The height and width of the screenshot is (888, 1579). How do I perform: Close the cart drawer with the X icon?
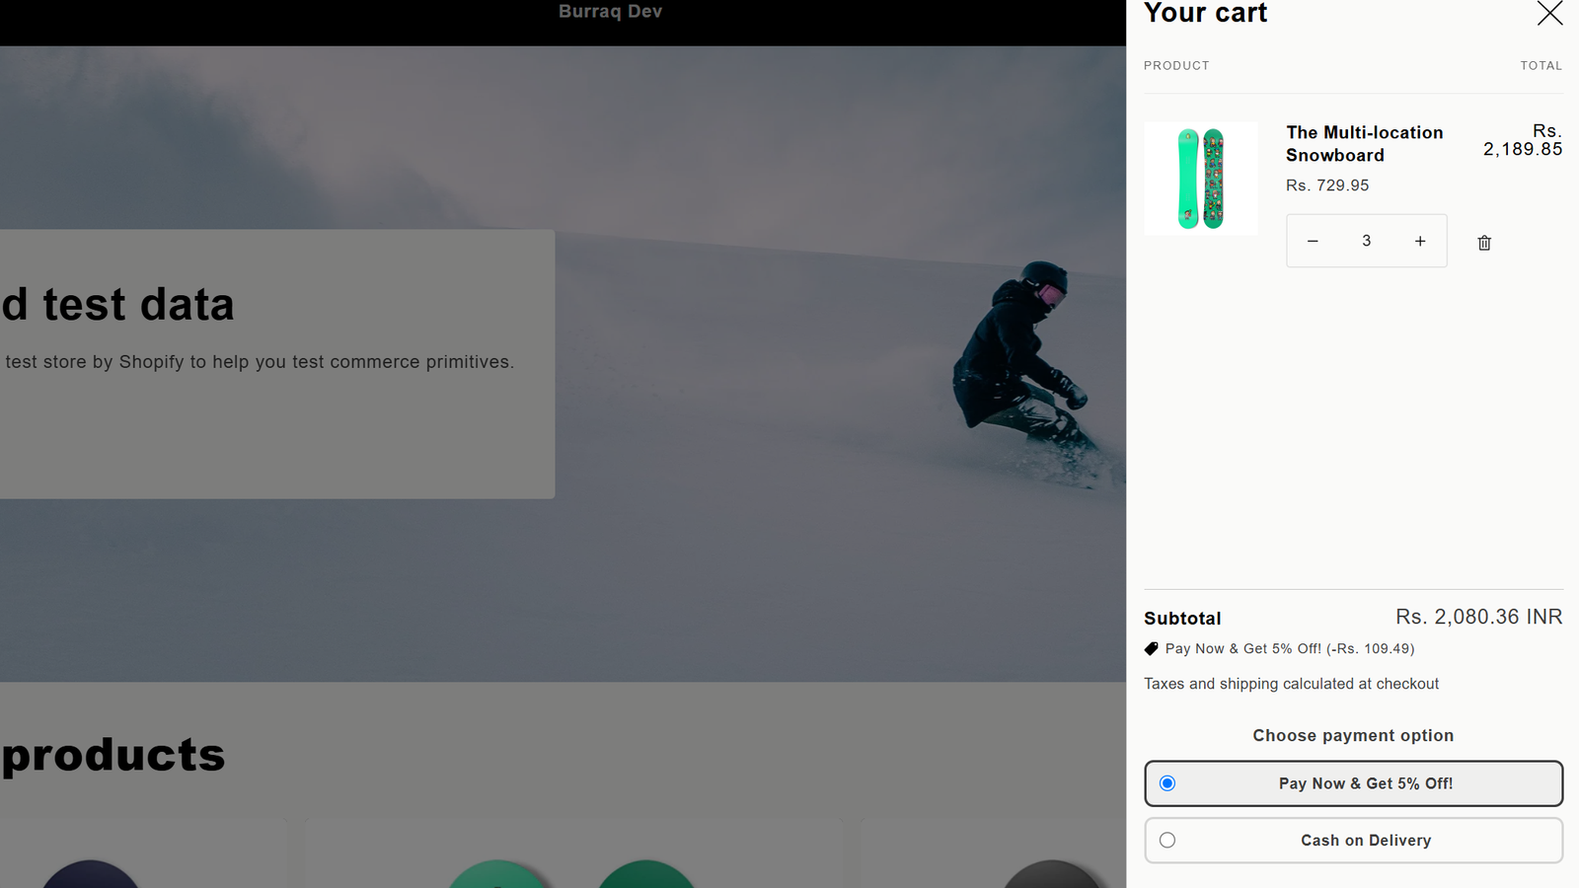1549,13
